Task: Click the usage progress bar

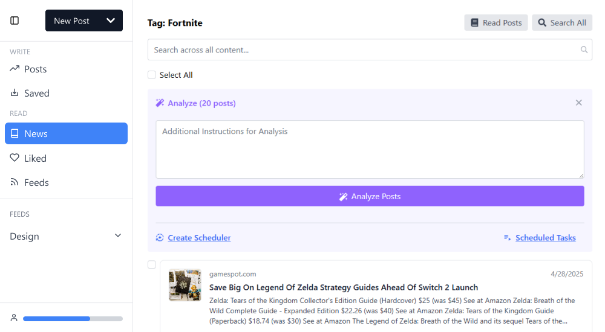Action: coord(73,318)
